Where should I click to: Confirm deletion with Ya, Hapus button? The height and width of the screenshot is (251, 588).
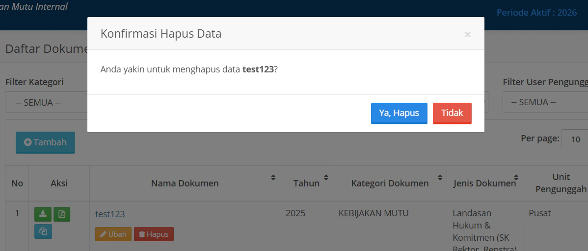point(399,113)
